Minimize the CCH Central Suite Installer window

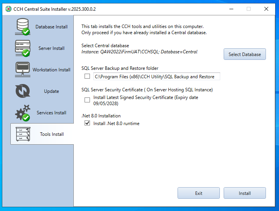point(231,9)
